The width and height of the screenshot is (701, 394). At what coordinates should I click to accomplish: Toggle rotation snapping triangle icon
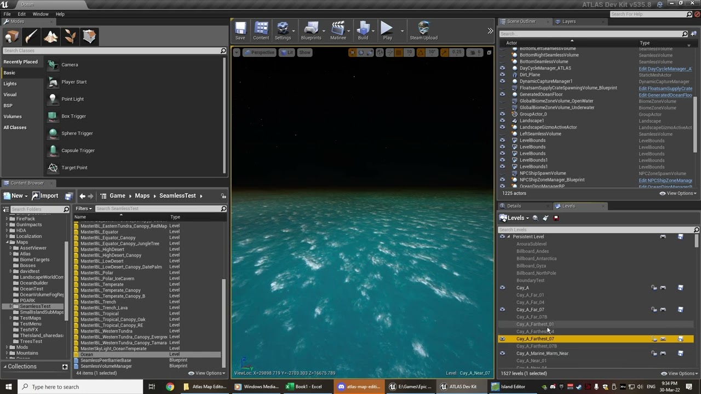pos(421,53)
